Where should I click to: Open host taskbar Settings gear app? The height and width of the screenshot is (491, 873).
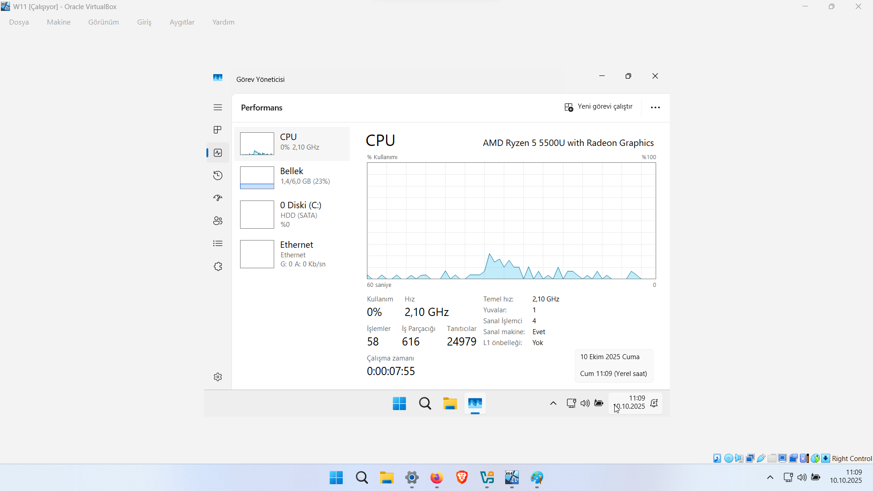click(412, 478)
